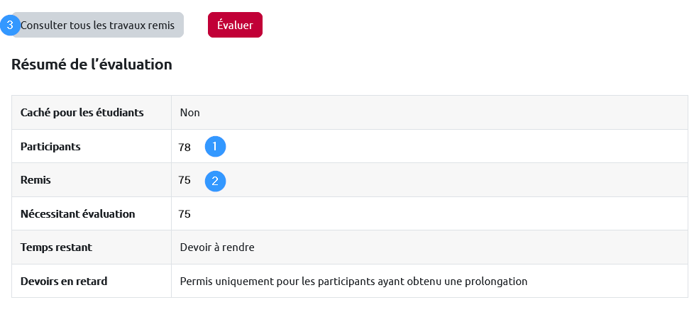Click the blue number 3 badge
This screenshot has width=699, height=312.
(x=10, y=25)
